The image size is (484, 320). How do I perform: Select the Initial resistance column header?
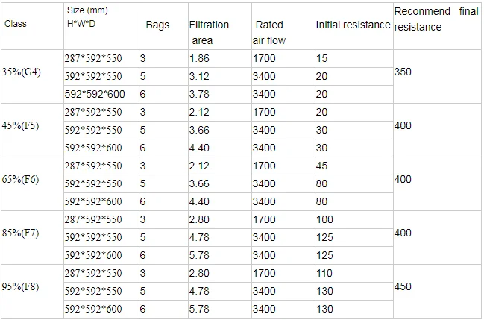point(353,25)
